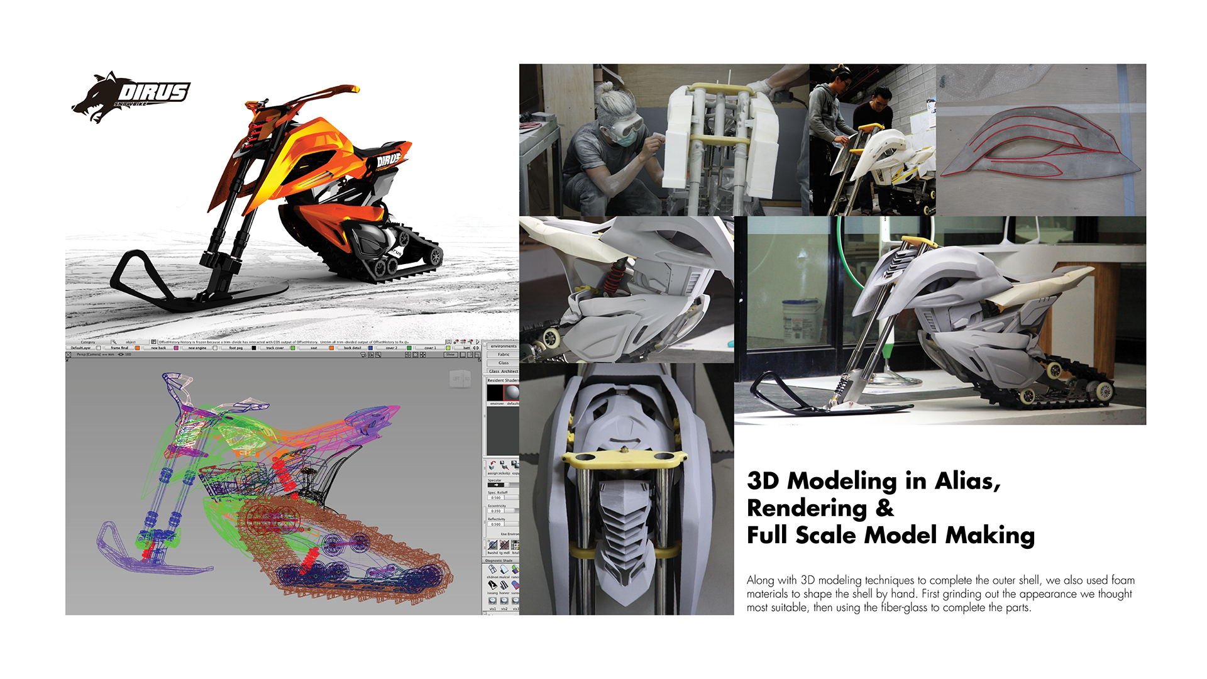This screenshot has width=1207, height=679.
Task: Click the Show button in the viewport bar
Action: click(450, 355)
